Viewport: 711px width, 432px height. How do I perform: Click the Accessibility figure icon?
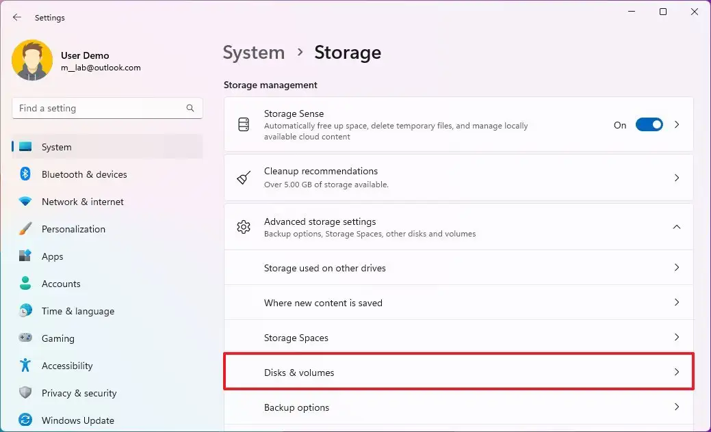tap(25, 366)
